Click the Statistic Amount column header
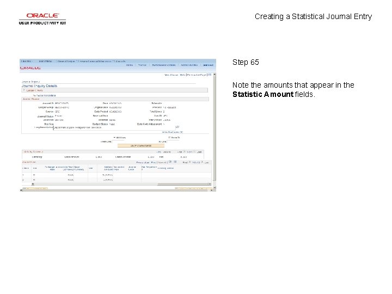 point(108,168)
